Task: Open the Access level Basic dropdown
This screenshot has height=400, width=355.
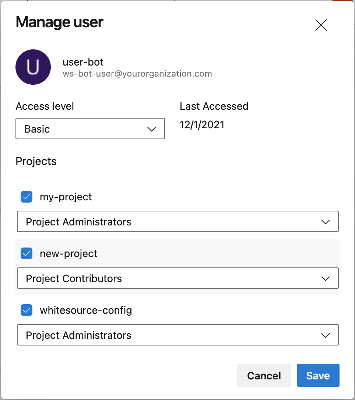Action: (90, 129)
